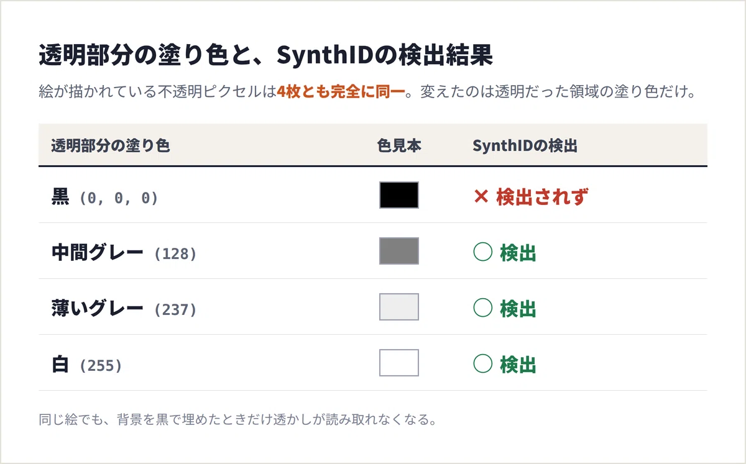
Task: Select the 中間グレー (128) row label
Action: (124, 253)
